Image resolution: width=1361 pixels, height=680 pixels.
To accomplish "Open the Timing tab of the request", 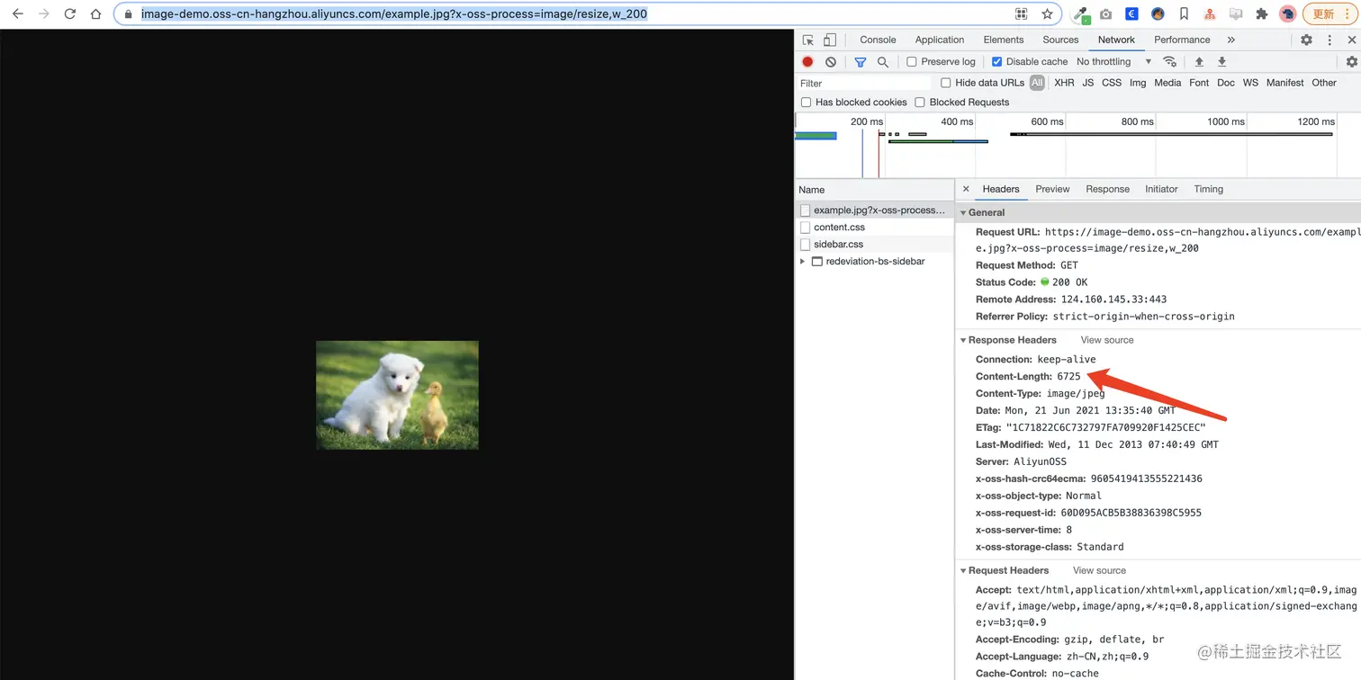I will 1208,189.
